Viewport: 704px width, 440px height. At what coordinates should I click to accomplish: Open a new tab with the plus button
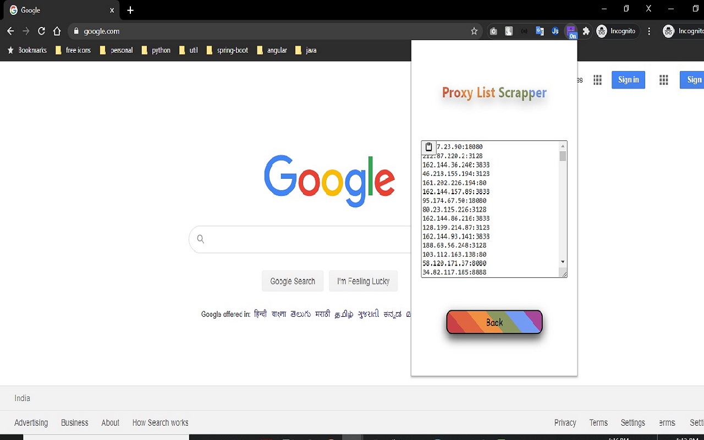click(130, 10)
